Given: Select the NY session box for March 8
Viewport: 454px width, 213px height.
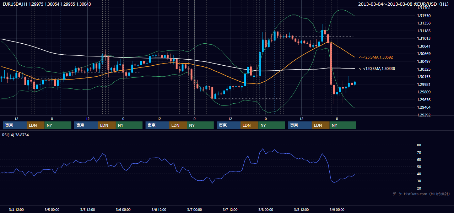Looking at the screenshot, I should (343, 125).
